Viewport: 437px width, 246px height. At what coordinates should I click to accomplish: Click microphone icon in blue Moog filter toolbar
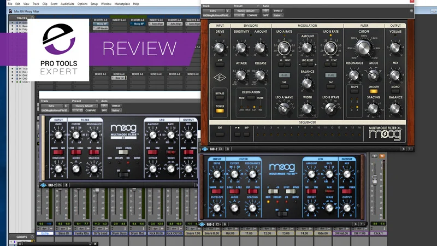tap(225, 224)
